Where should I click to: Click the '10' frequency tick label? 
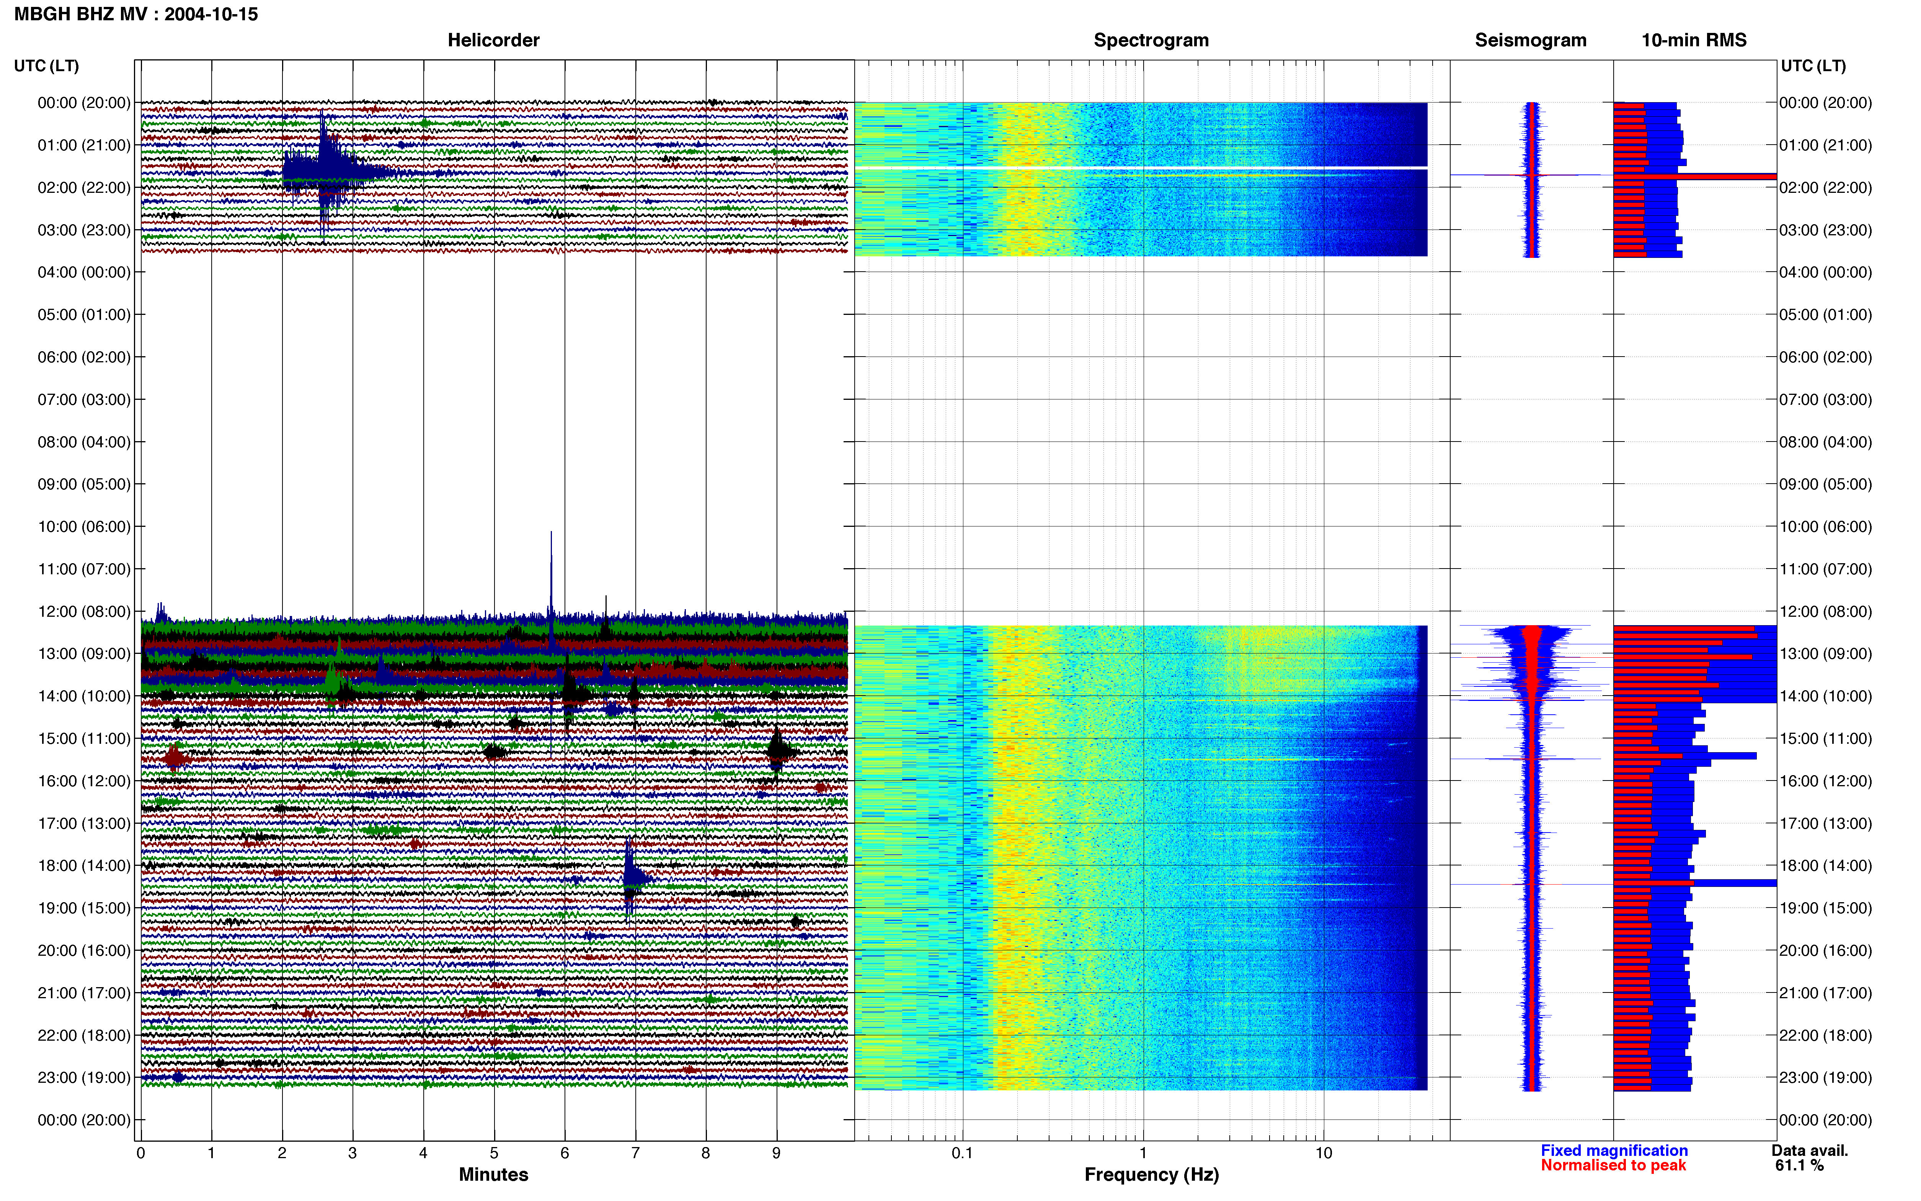pos(1324,1153)
